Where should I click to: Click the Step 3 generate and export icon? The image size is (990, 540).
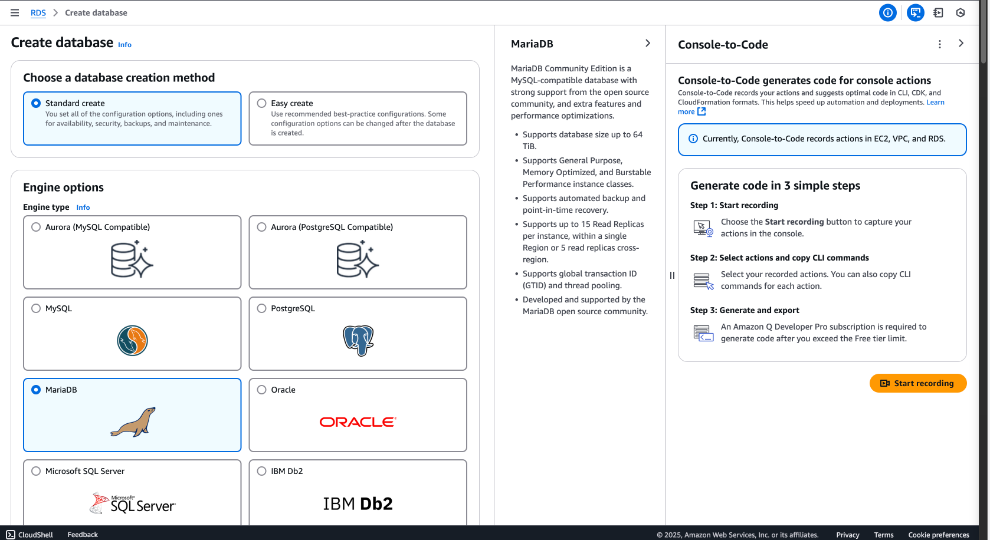(x=703, y=333)
